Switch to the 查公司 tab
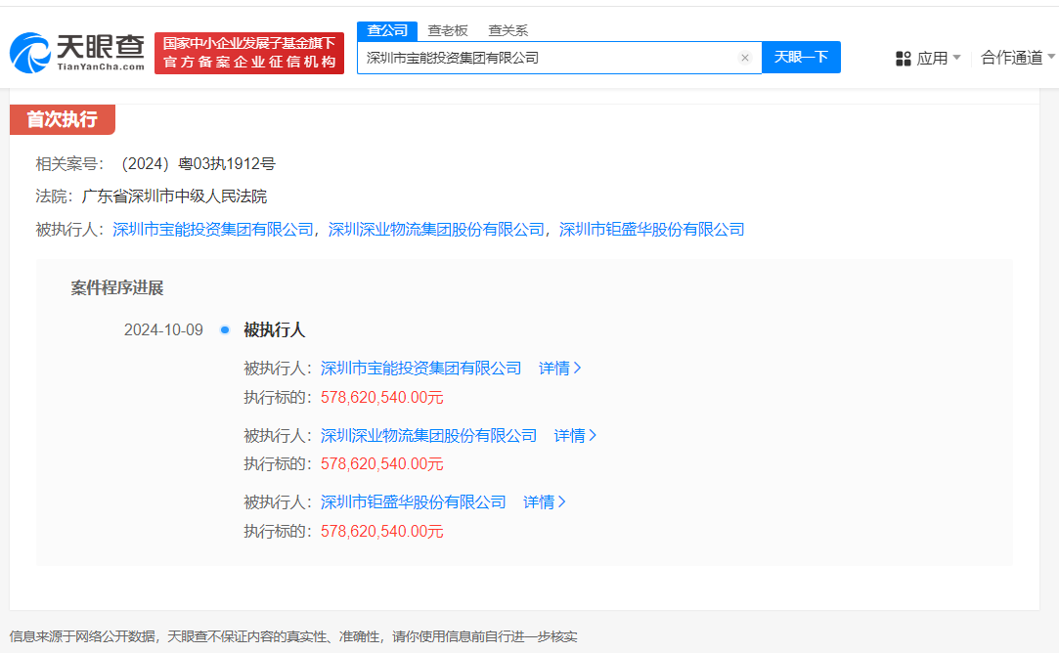The width and height of the screenshot is (1059, 653). click(x=387, y=30)
